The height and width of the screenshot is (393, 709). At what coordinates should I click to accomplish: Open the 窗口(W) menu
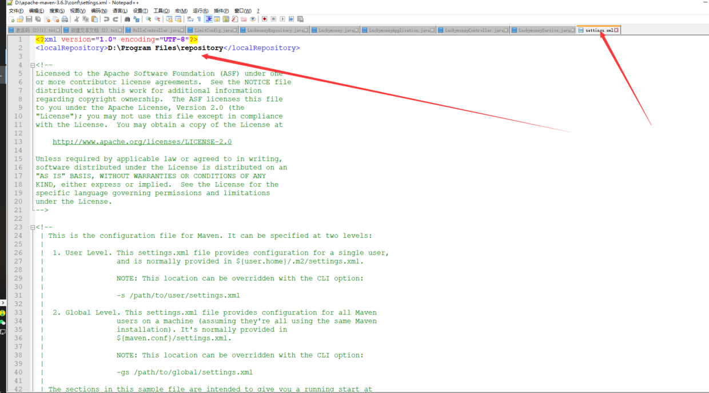[242, 11]
